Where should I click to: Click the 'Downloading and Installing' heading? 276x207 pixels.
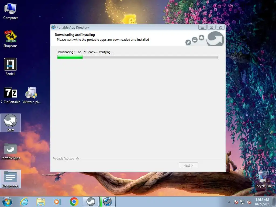pyautogui.click(x=75, y=35)
